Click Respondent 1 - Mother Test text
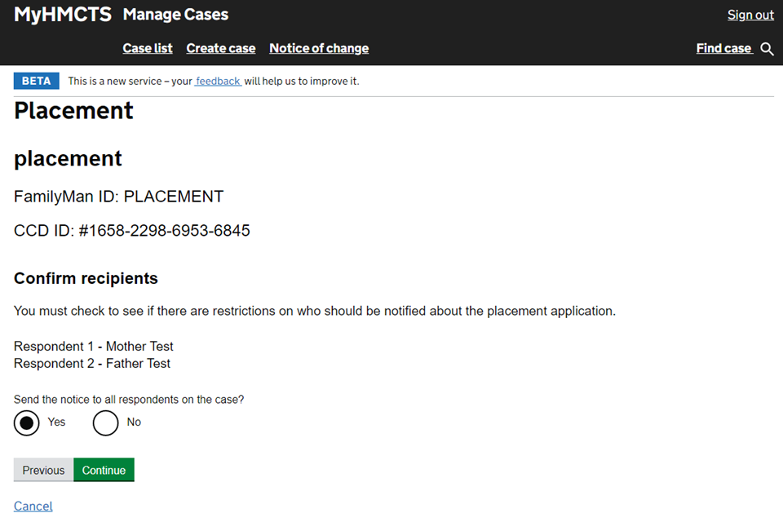 click(x=94, y=346)
